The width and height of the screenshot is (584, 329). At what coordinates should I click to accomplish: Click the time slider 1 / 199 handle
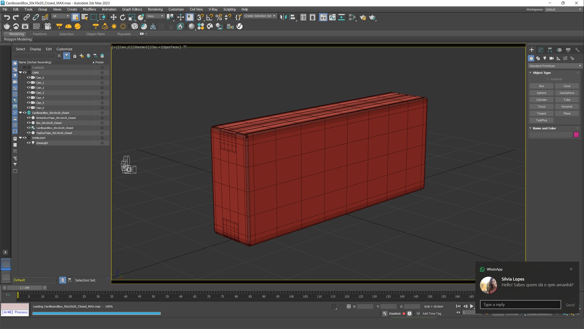(25, 288)
